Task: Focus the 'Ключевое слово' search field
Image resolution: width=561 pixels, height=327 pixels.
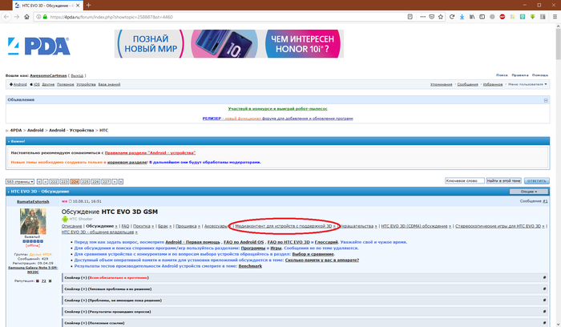Action: pos(464,182)
